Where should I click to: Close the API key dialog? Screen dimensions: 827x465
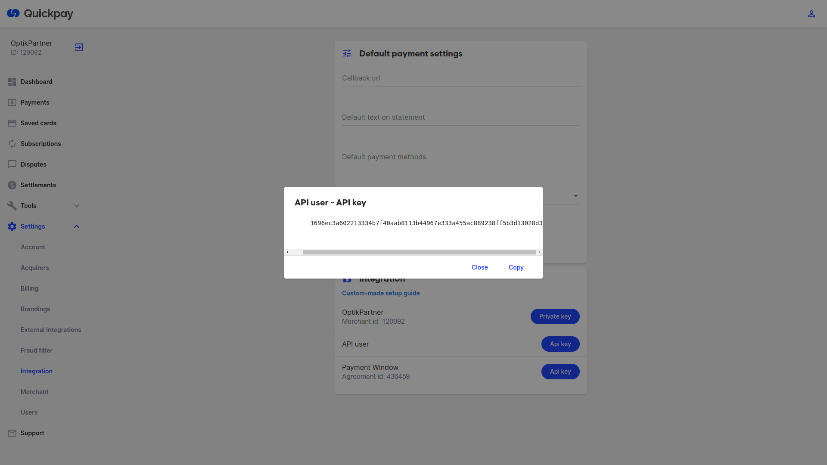pyautogui.click(x=479, y=267)
